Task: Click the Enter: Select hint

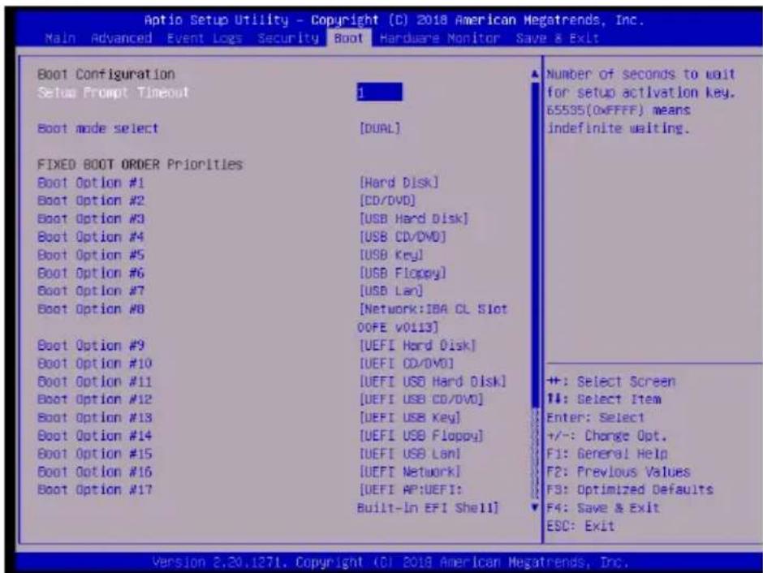Action: [595, 417]
